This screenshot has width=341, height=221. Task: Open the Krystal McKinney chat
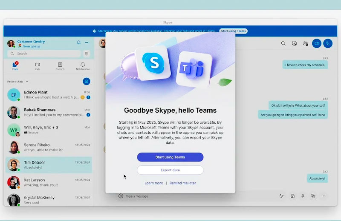click(x=49, y=200)
